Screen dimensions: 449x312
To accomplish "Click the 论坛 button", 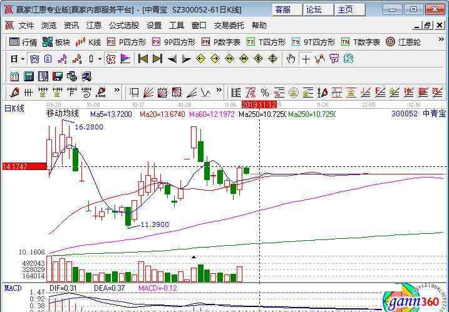I will click(x=318, y=10).
